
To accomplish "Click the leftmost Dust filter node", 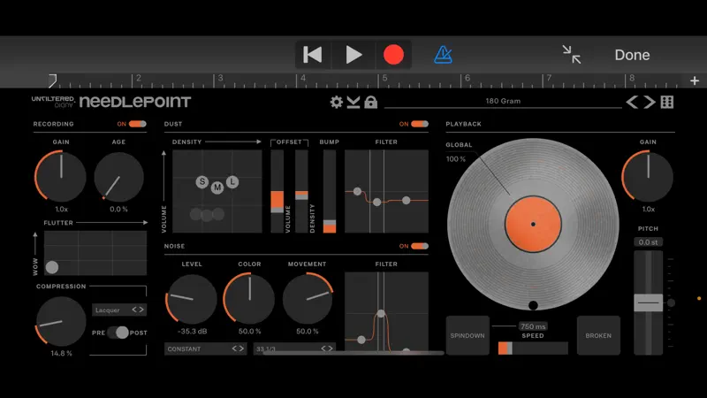I will click(x=357, y=191).
